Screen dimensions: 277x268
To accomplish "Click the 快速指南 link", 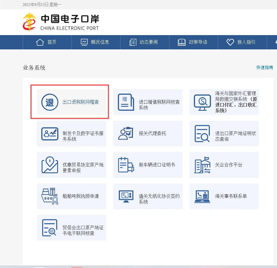I will point(264,68).
